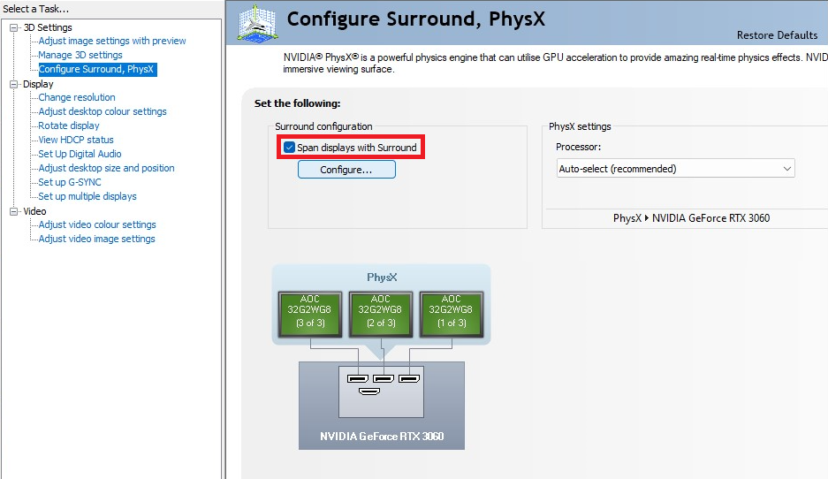Select the AOC 32G2WG8 (1 of 3) monitor

click(451, 314)
